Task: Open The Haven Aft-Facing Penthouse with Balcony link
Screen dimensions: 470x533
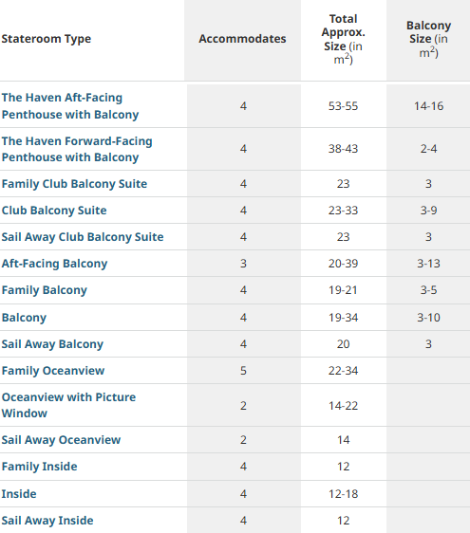Action: click(70, 106)
